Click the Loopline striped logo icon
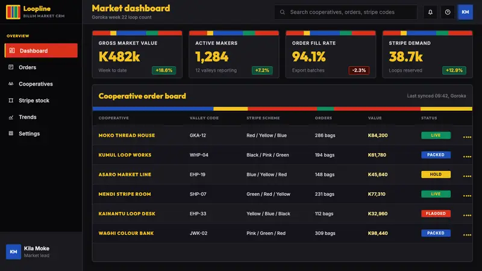Viewport: 482px width, 271px height. [x=13, y=11]
